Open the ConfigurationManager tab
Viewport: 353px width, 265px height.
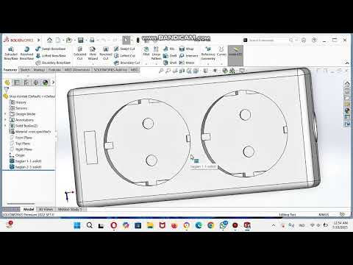point(26,82)
